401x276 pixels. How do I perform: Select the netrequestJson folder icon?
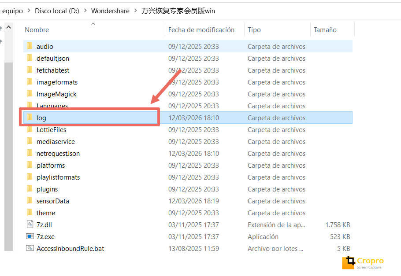click(x=30, y=153)
